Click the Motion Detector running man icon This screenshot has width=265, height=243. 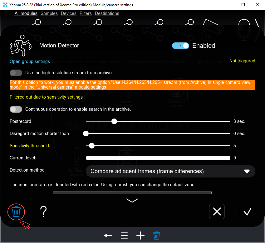pyautogui.click(x=20, y=45)
